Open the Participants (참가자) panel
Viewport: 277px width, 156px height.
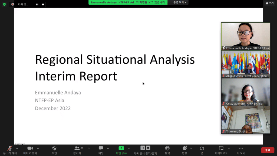point(78,148)
